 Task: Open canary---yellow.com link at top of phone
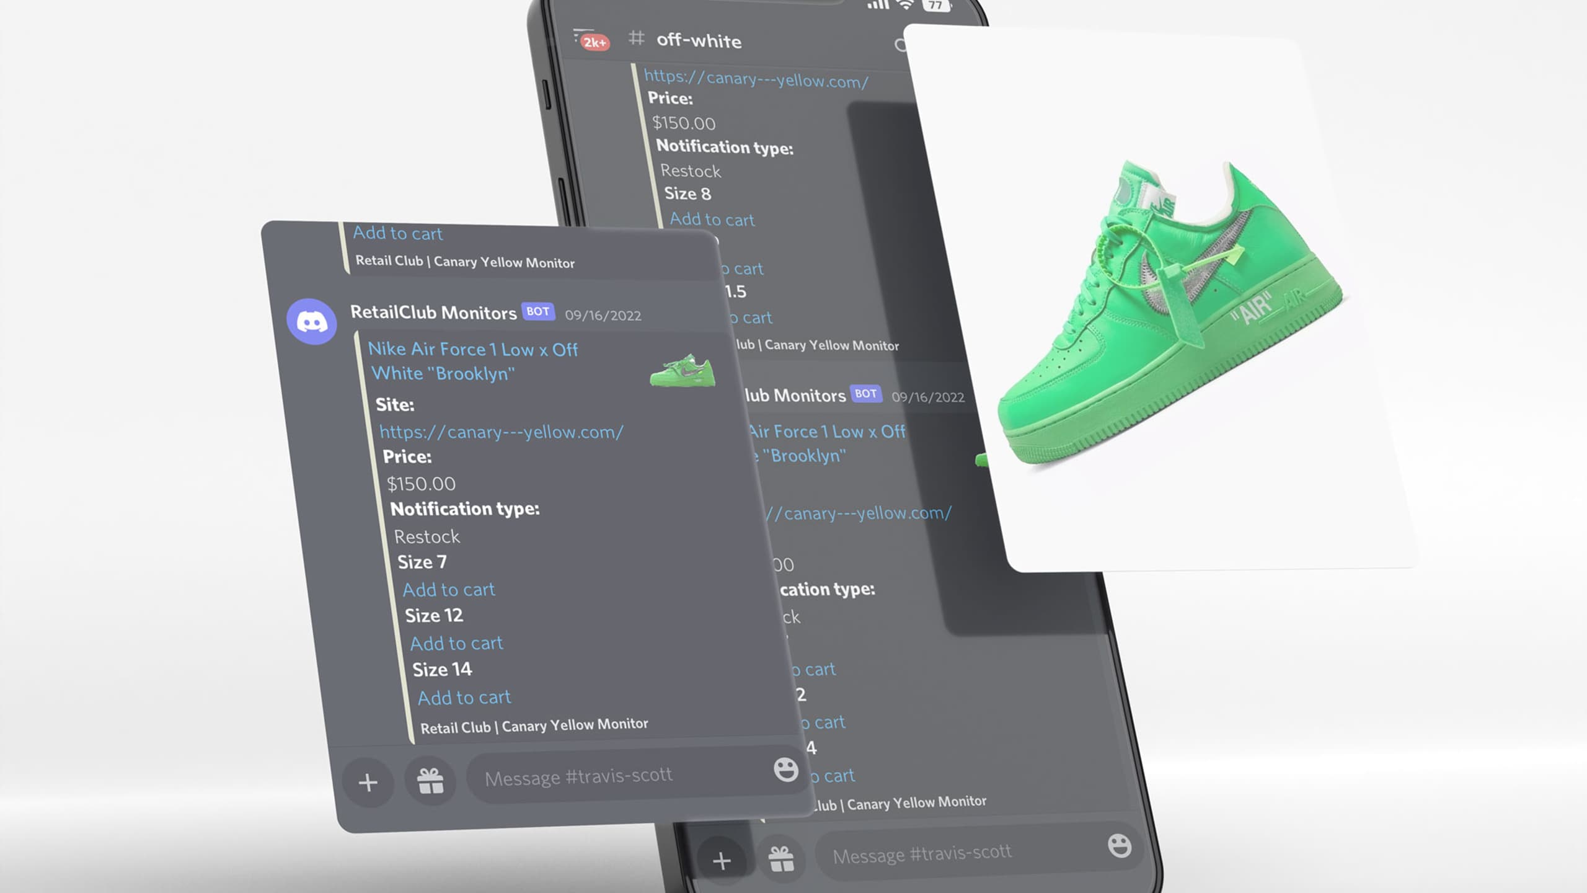click(756, 78)
